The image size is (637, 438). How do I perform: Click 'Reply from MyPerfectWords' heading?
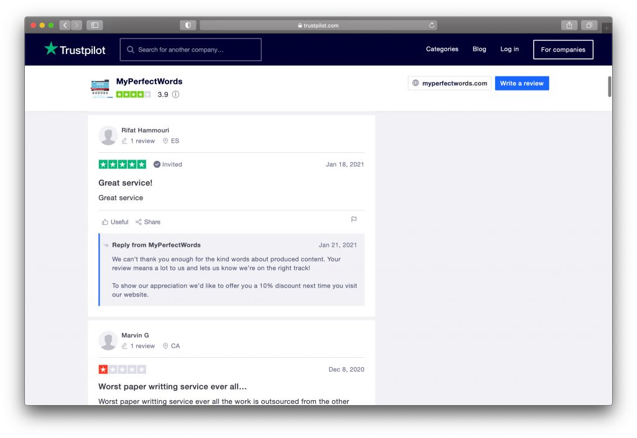pos(156,245)
